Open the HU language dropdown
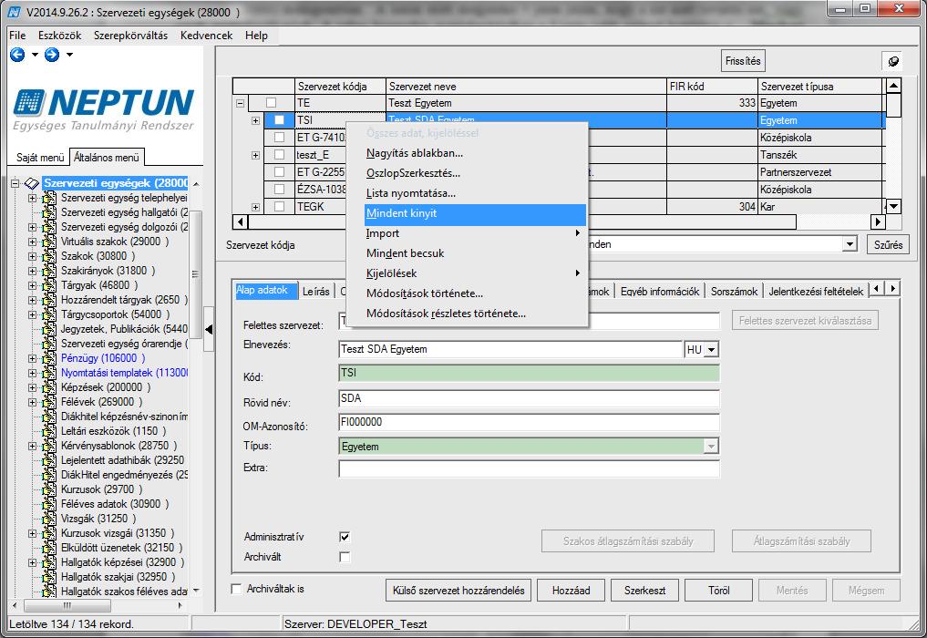The width and height of the screenshot is (927, 638). pyautogui.click(x=712, y=349)
